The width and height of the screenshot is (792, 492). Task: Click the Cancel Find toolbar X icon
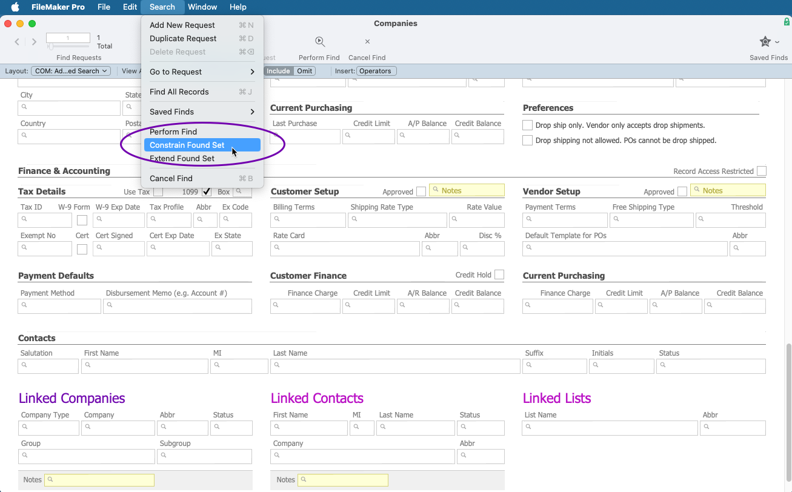367,42
